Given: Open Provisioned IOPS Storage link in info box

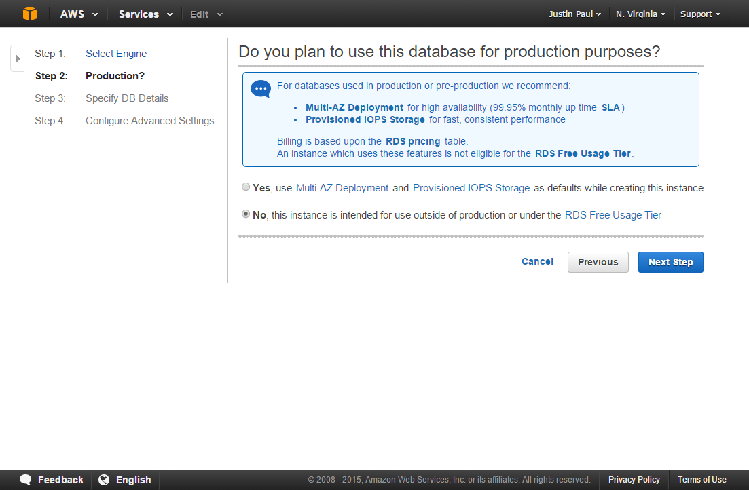Looking at the screenshot, I should pos(365,119).
